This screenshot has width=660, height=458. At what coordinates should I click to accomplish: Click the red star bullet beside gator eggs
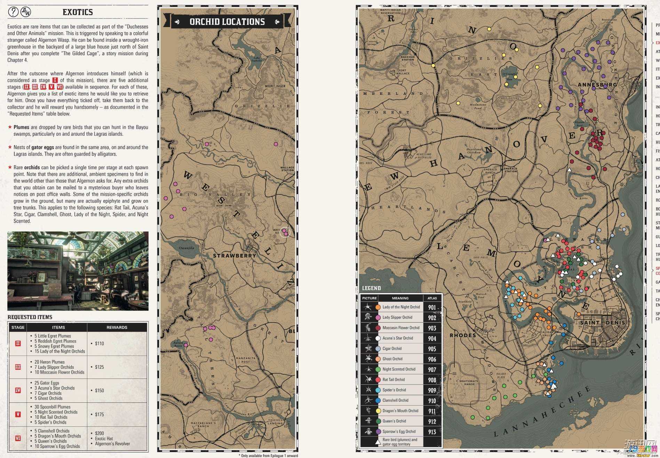tap(10, 147)
